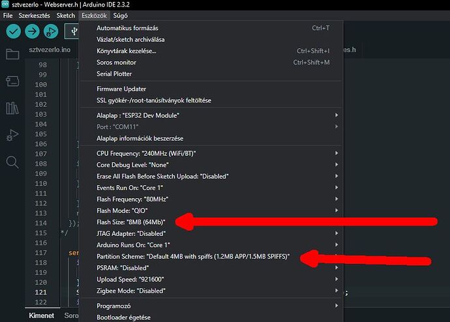
Task: Click the Arduino app icon in title bar
Action: 5,5
